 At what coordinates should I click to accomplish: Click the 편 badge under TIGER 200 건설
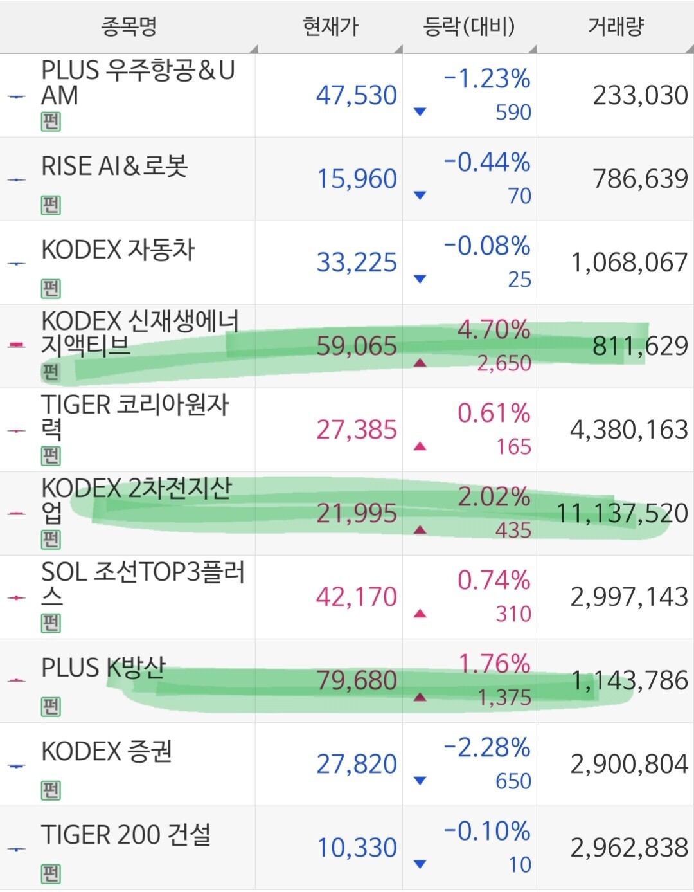coord(51,874)
